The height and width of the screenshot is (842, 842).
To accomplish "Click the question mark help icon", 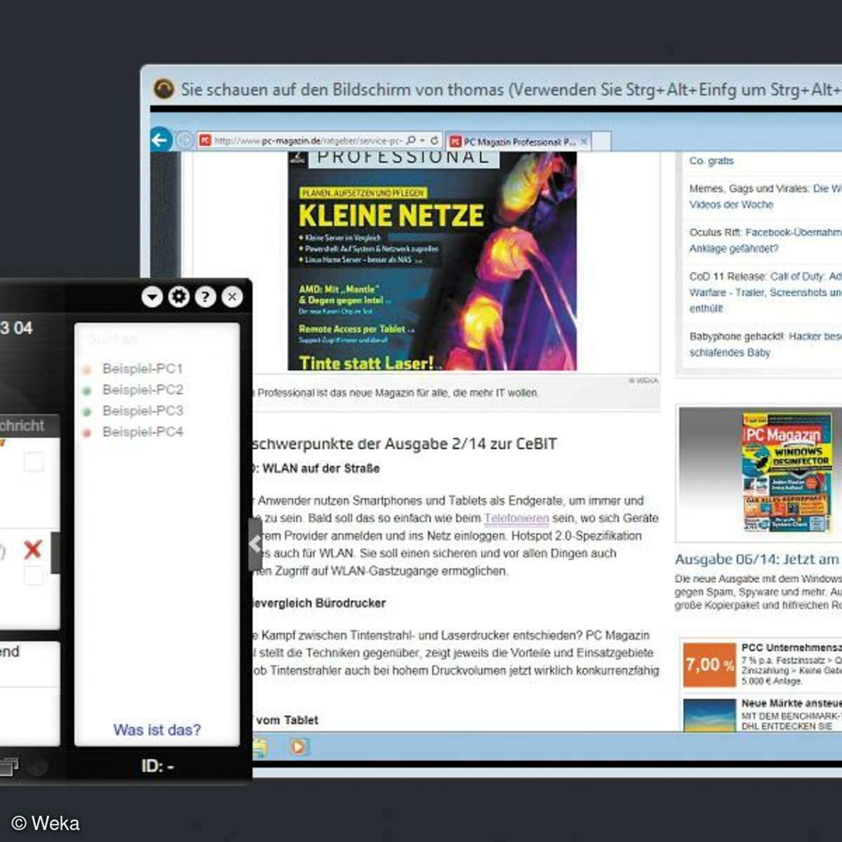I will (x=204, y=297).
